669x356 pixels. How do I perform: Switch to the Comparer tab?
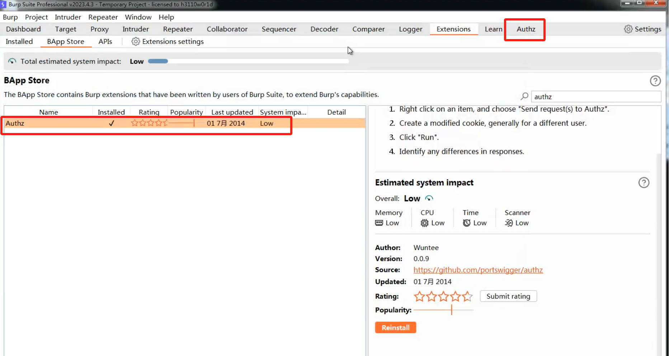368,29
